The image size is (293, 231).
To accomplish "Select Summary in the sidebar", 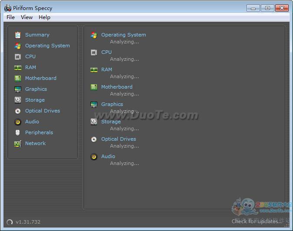I will [37, 35].
